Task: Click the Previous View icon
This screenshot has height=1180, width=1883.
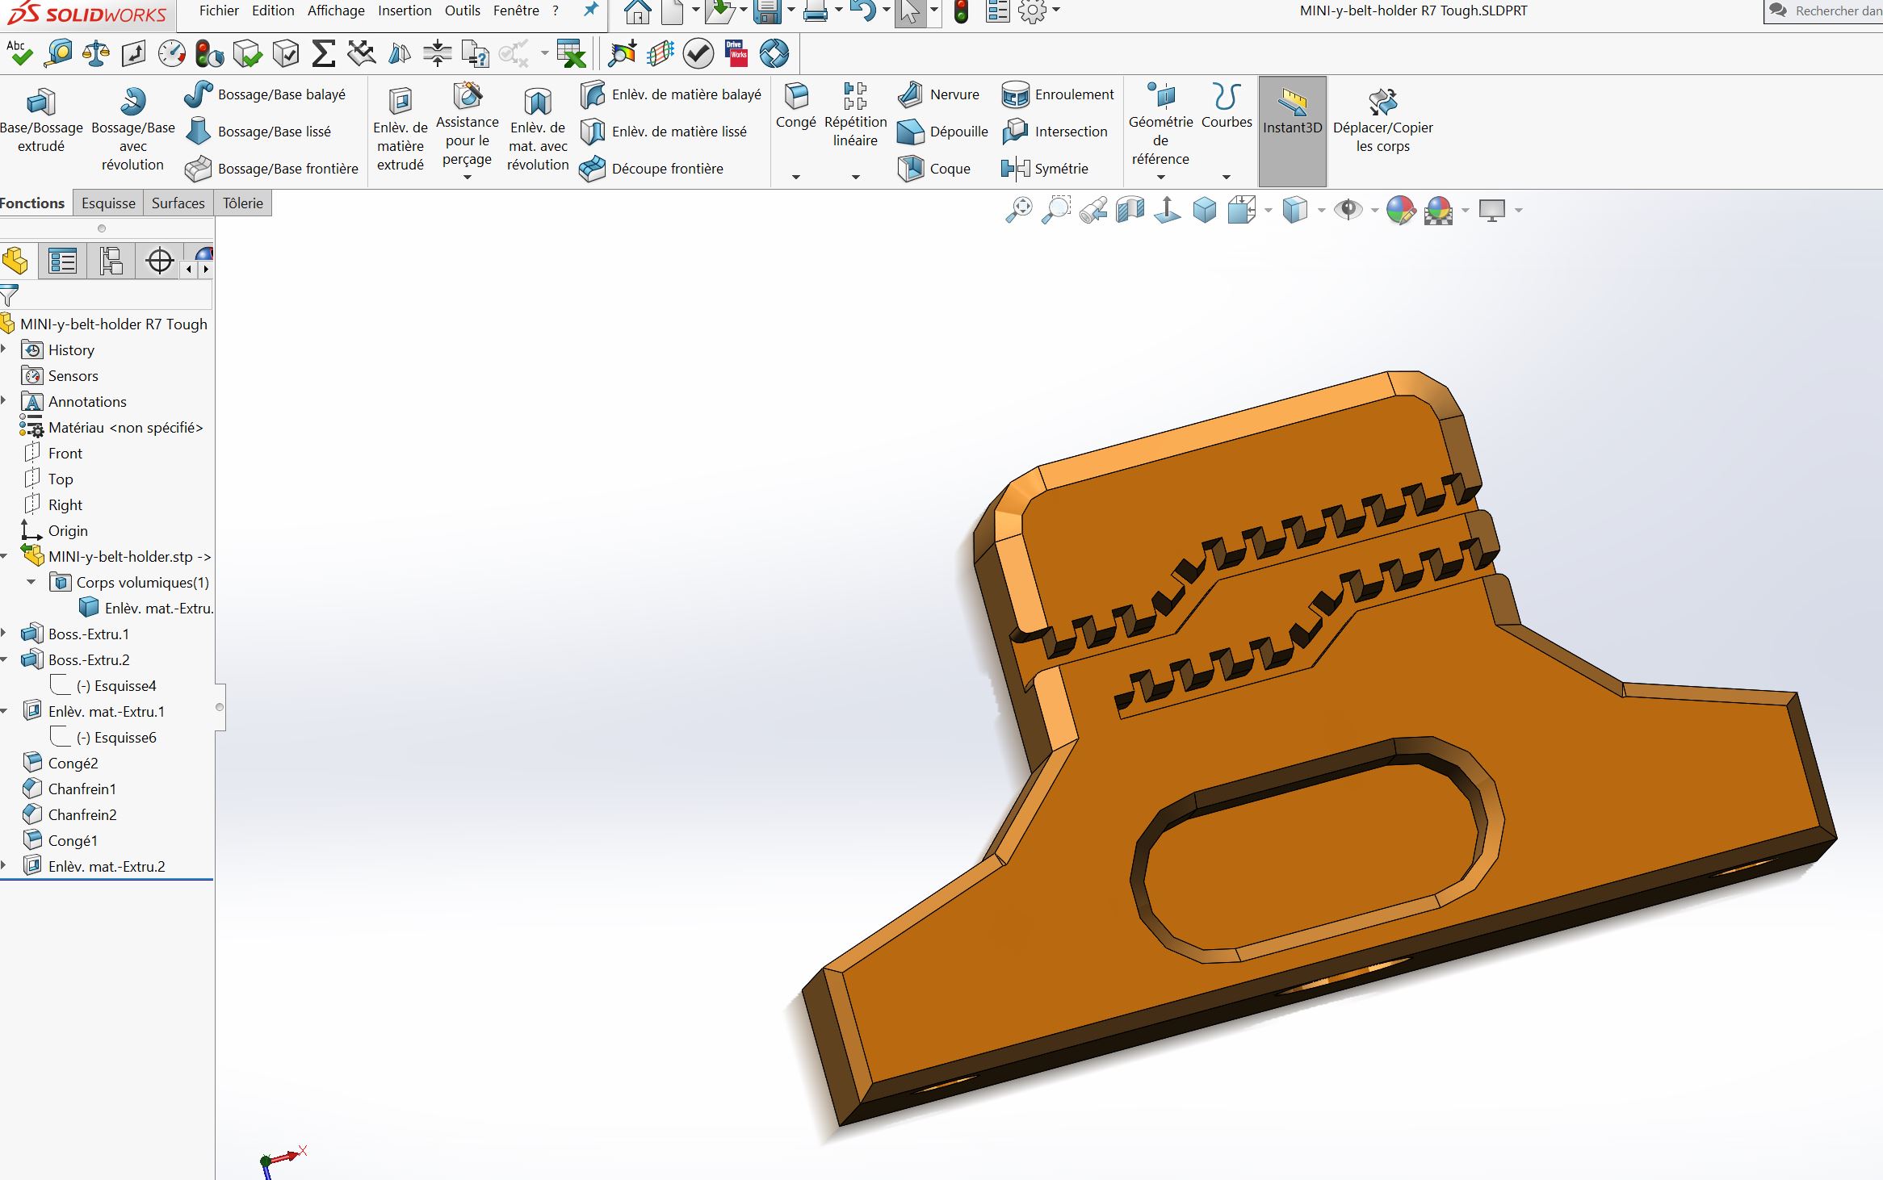Action: pyautogui.click(x=1093, y=210)
